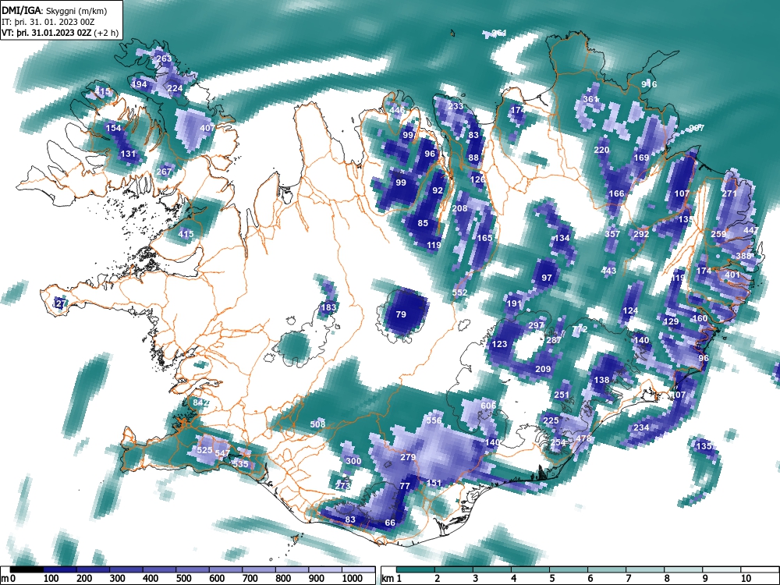The image size is (780, 585).
Task: Click the medium teal swatch between km 5 and 6
Action: (x=569, y=569)
